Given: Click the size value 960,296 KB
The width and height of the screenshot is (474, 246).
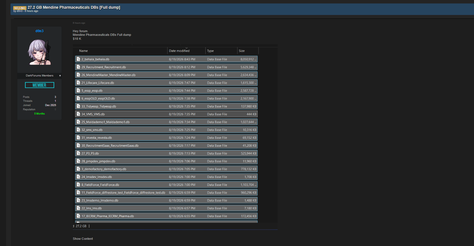Looking at the screenshot, I should 249,193.
